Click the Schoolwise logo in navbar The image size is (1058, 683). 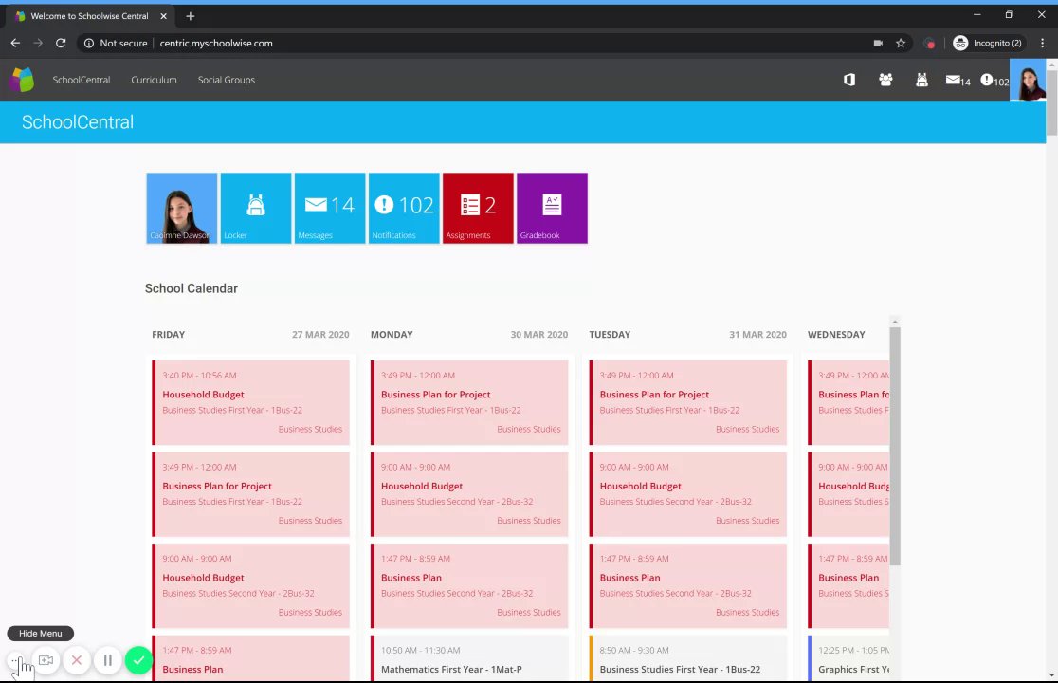coord(22,80)
